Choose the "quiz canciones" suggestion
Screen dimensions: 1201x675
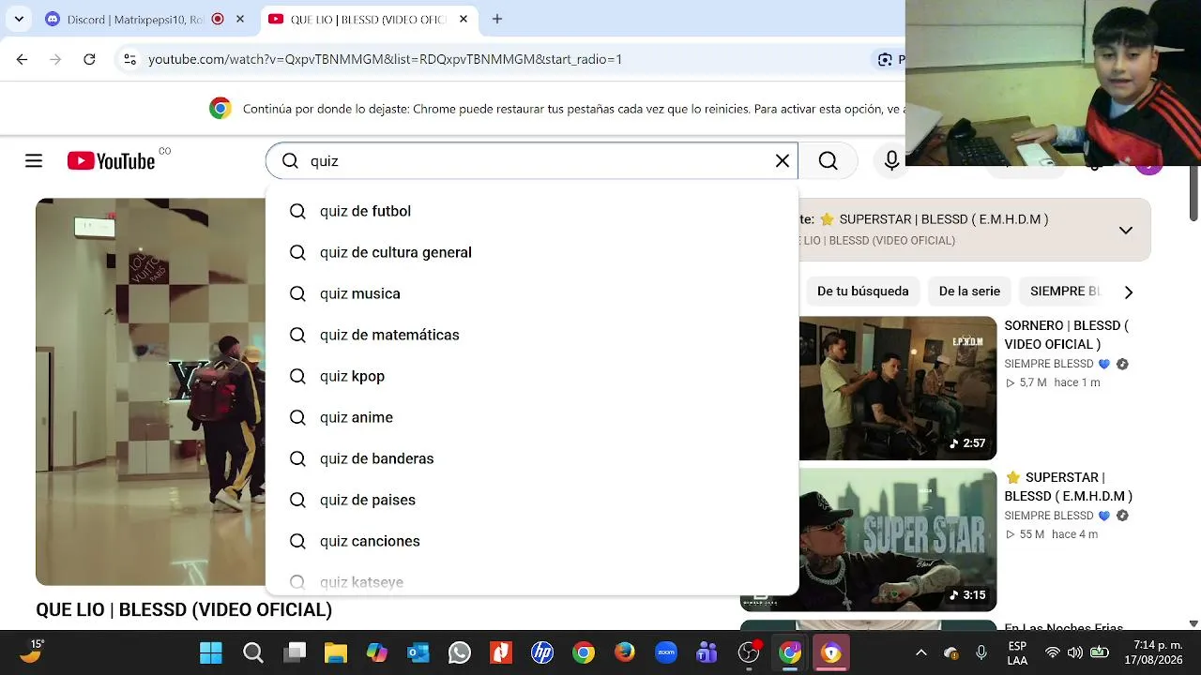(x=532, y=541)
